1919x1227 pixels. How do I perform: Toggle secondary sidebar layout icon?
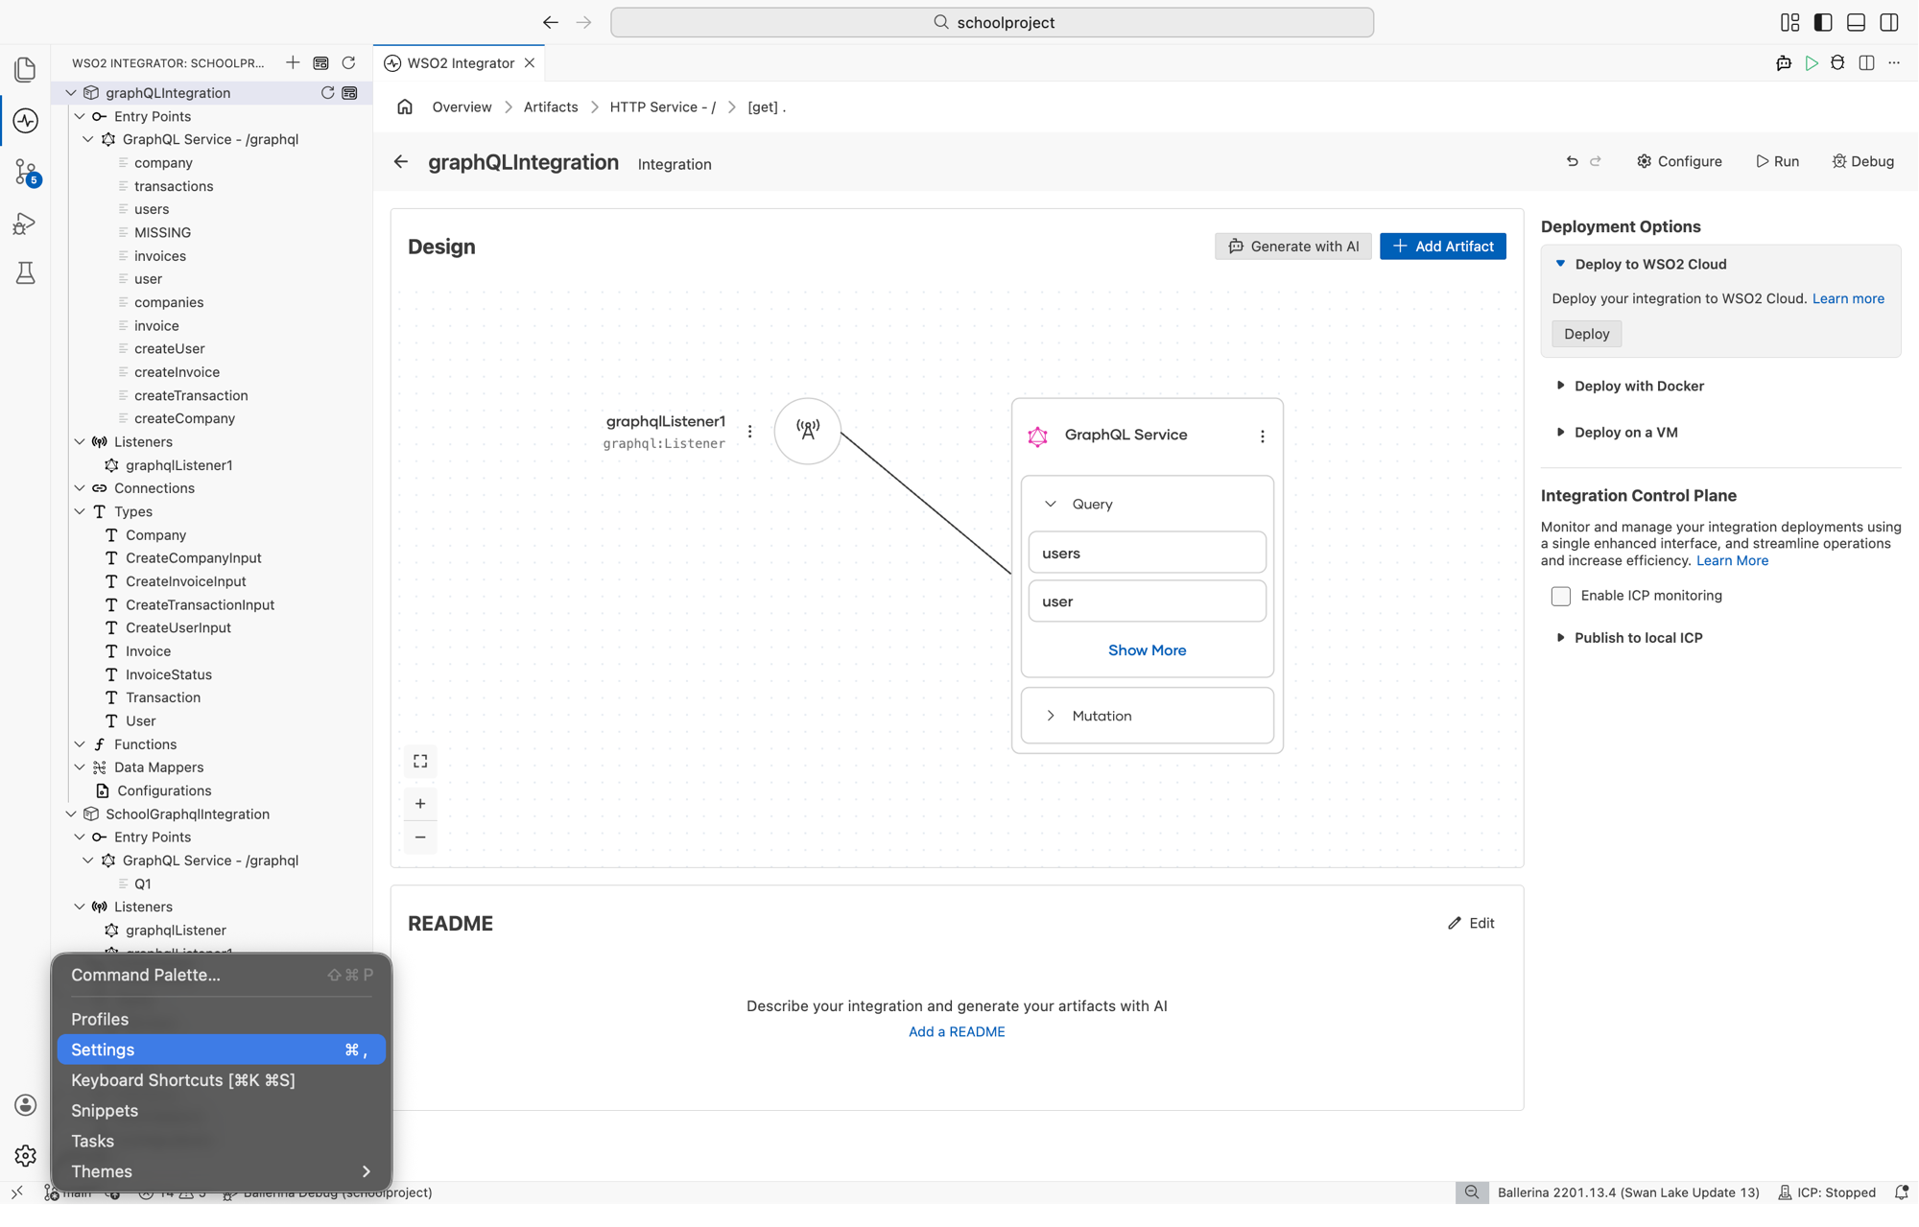(1889, 22)
